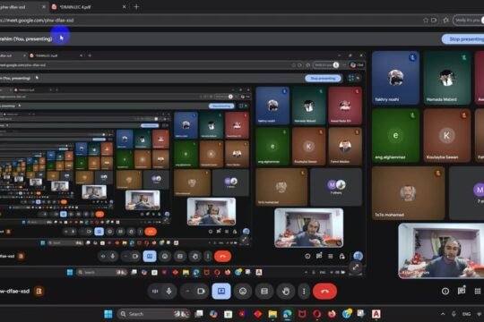The height and width of the screenshot is (322, 484).
Task: Click the highlighted present-screen button
Action: tap(221, 292)
